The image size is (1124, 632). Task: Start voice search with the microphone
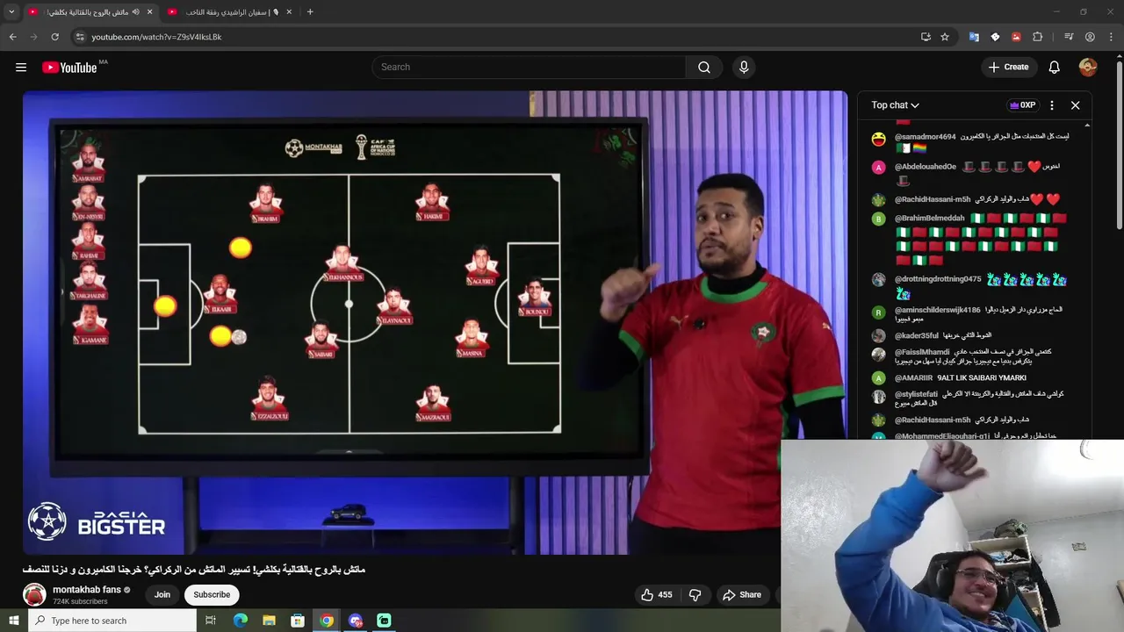tap(744, 68)
